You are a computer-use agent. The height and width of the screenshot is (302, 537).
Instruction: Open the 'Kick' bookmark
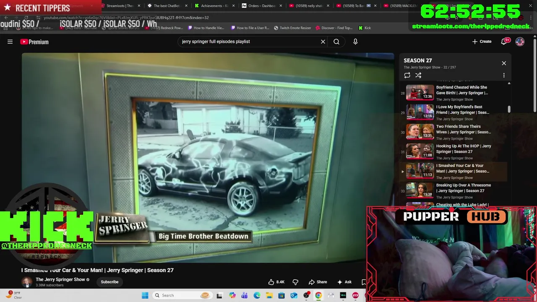coord(365,28)
